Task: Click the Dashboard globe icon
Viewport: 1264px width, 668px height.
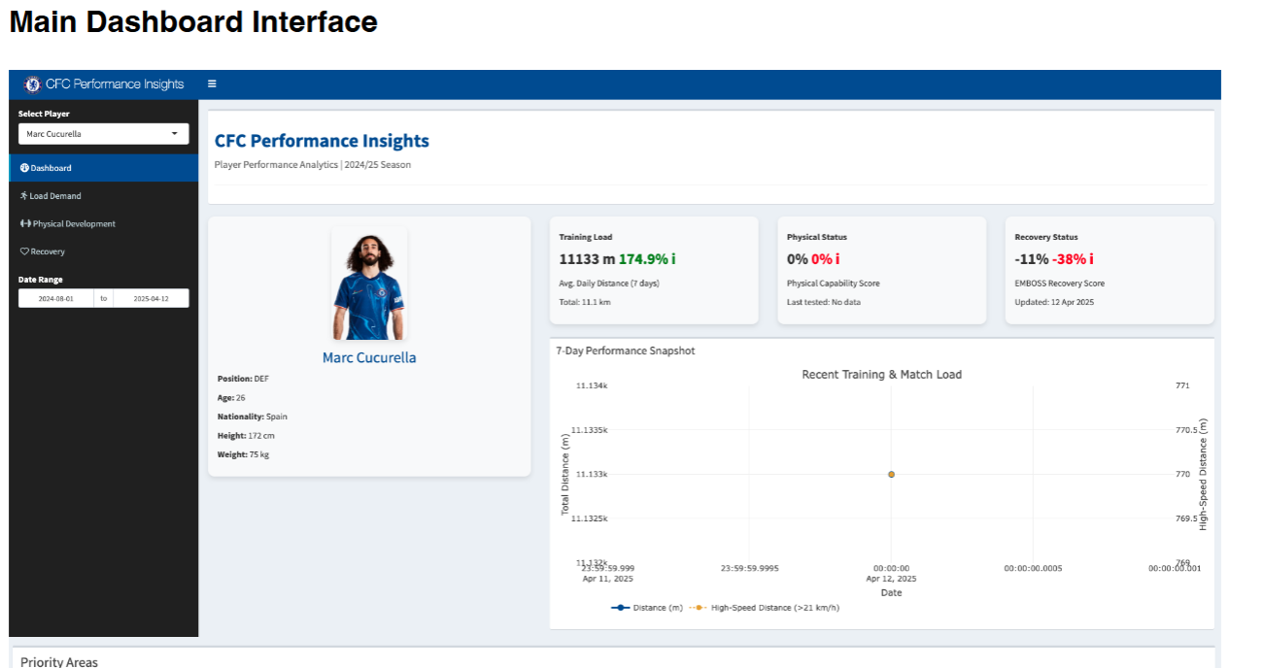Action: pyautogui.click(x=24, y=168)
